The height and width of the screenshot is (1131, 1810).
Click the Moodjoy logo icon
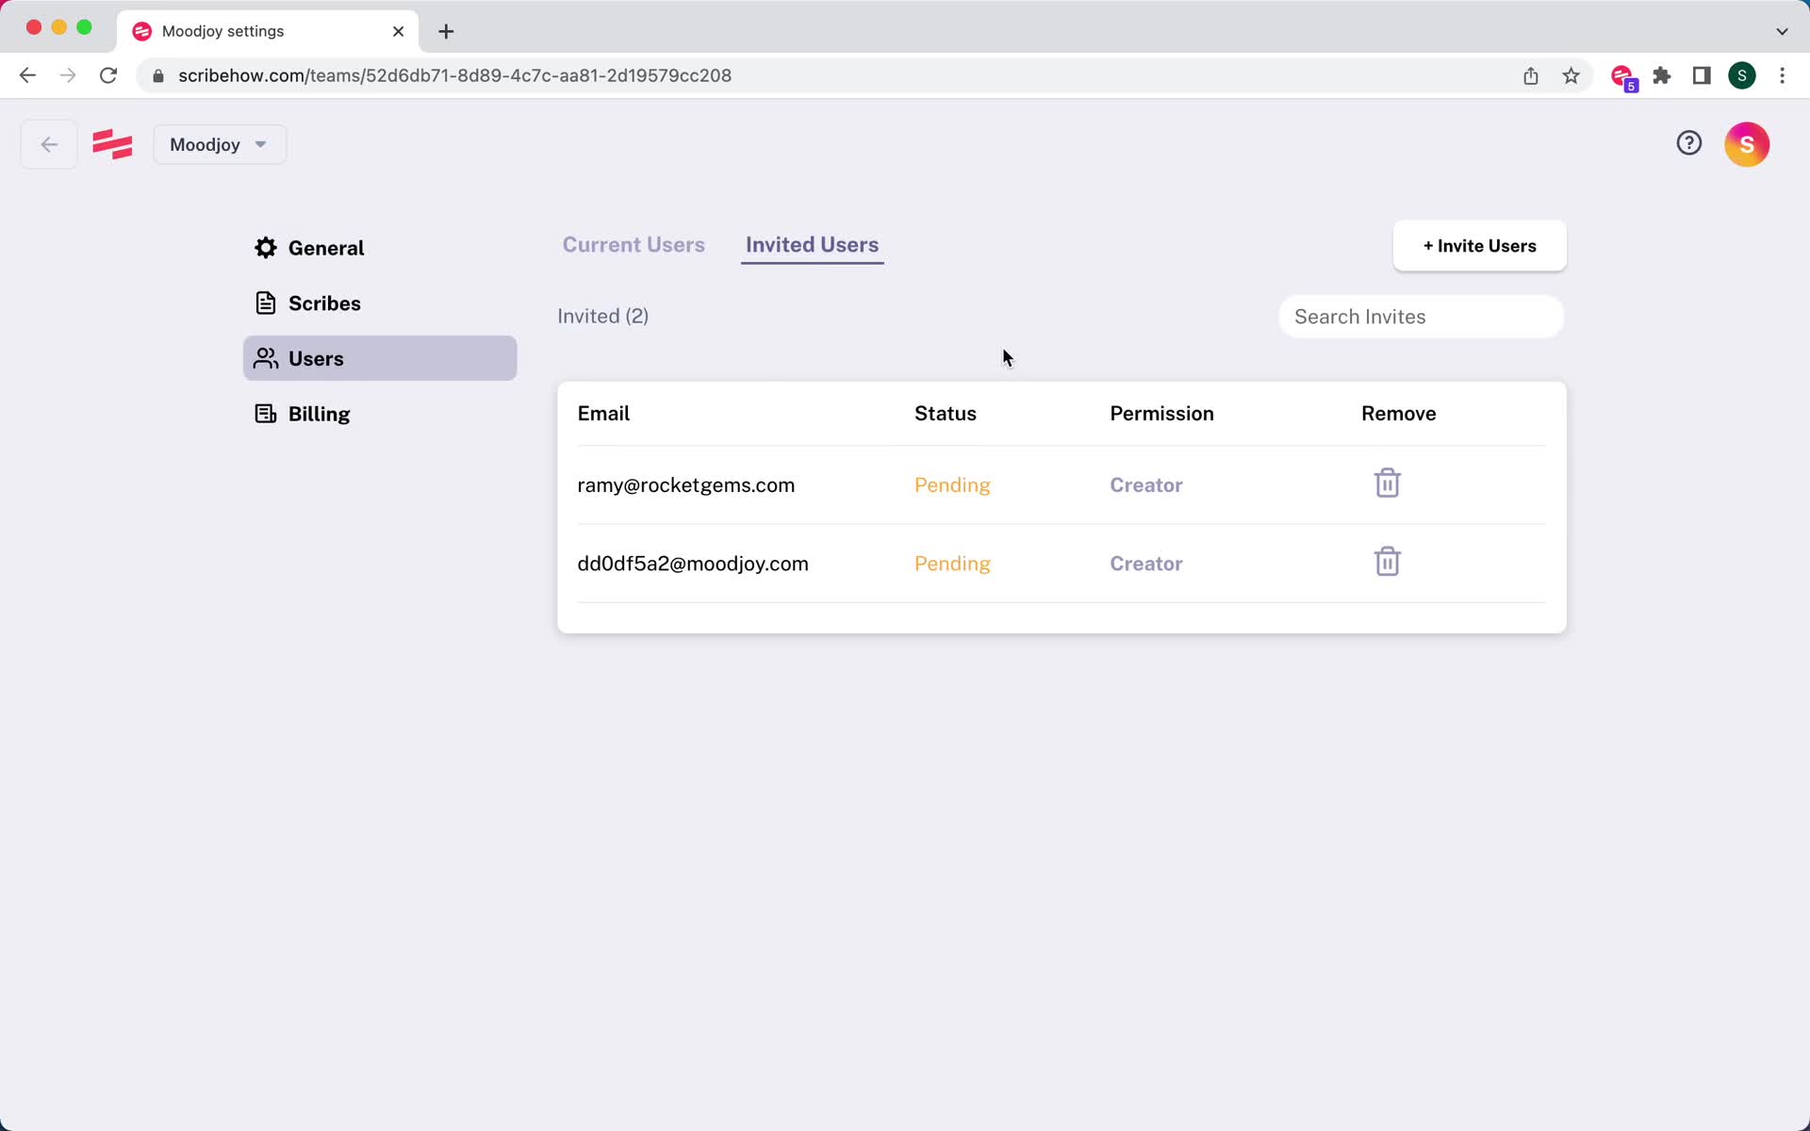(112, 144)
